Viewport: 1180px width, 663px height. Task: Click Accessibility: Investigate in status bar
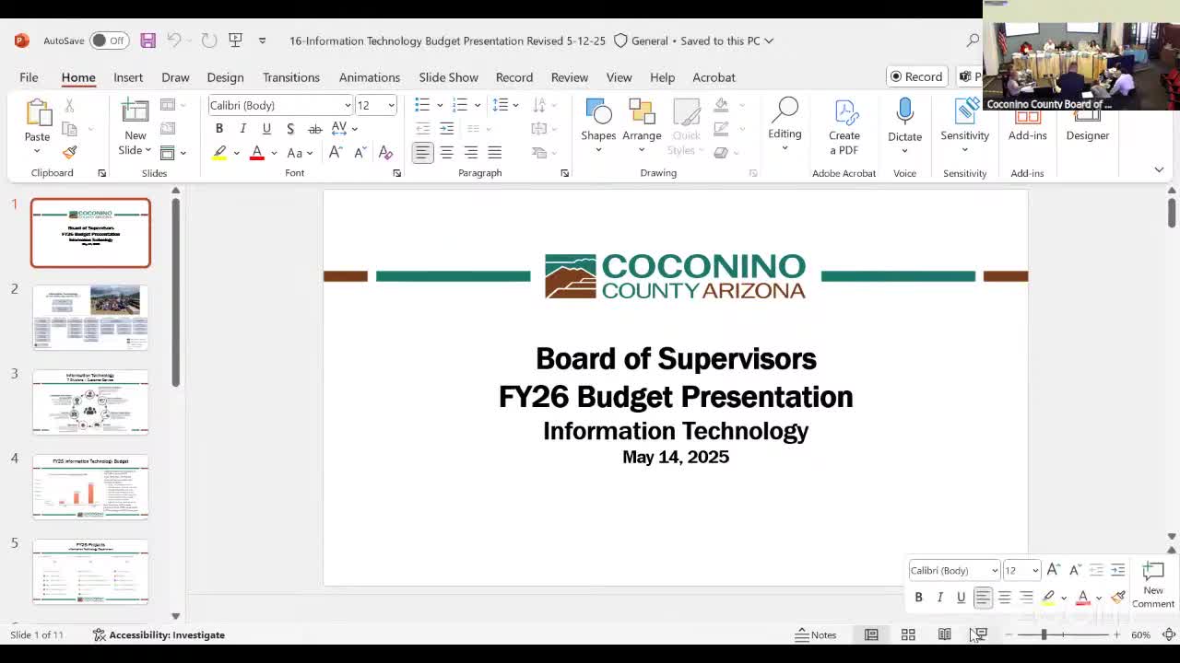[x=159, y=634]
